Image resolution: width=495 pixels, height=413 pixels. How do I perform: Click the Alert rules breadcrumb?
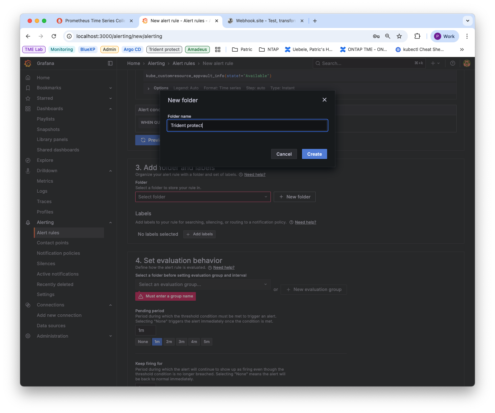point(184,63)
